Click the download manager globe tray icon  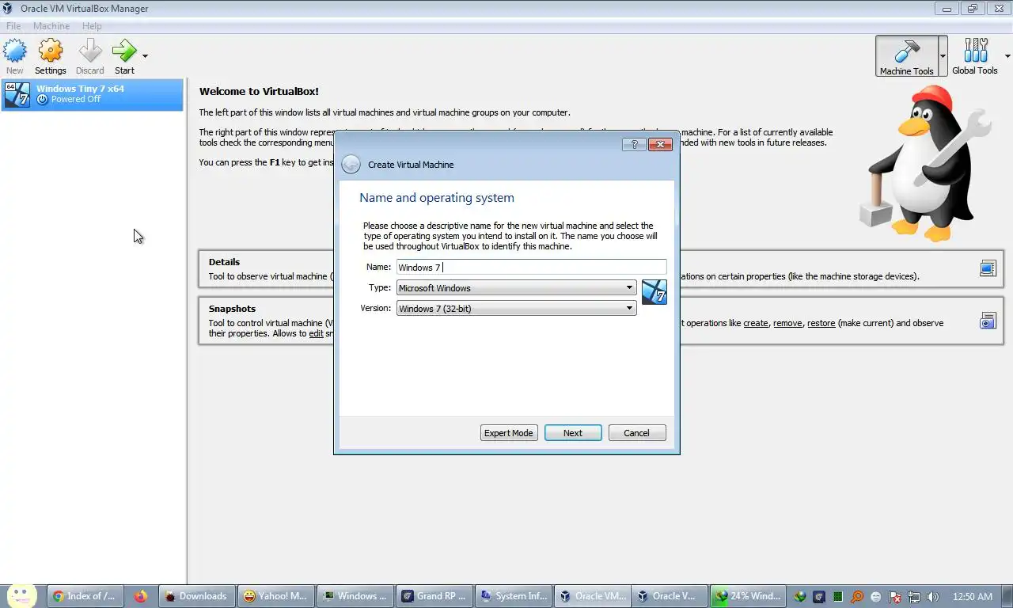[x=800, y=597]
